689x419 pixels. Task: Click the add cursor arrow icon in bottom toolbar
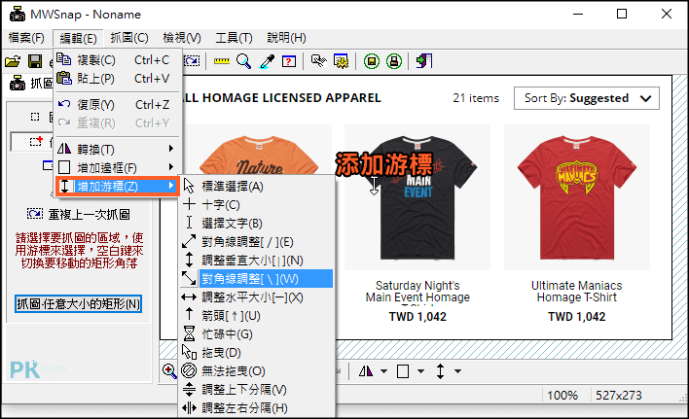pos(440,371)
